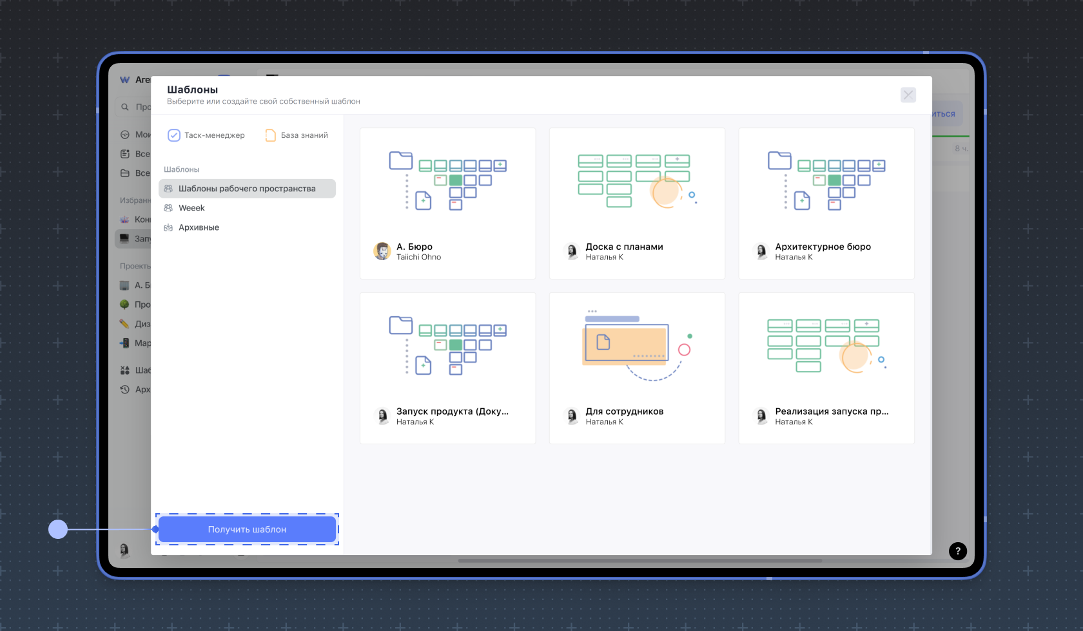The height and width of the screenshot is (631, 1083).
Task: Click the Таск-менеджер checkmark icon
Action: pos(174,135)
